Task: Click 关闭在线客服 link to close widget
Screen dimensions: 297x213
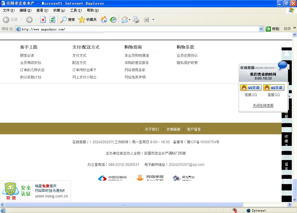Action: 263,106
